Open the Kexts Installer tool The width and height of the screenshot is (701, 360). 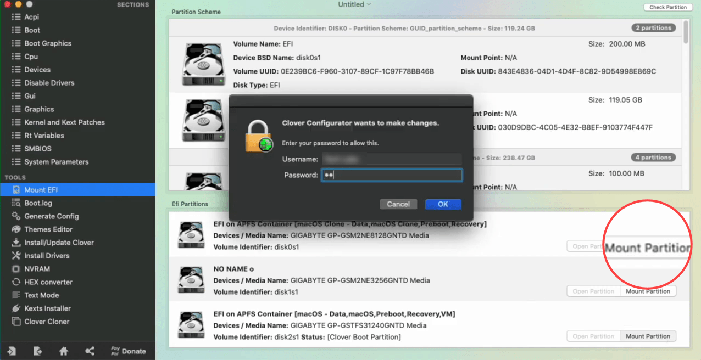click(x=77, y=308)
